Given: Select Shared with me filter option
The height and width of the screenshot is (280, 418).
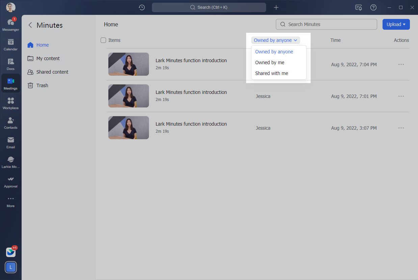Looking at the screenshot, I should pyautogui.click(x=271, y=73).
